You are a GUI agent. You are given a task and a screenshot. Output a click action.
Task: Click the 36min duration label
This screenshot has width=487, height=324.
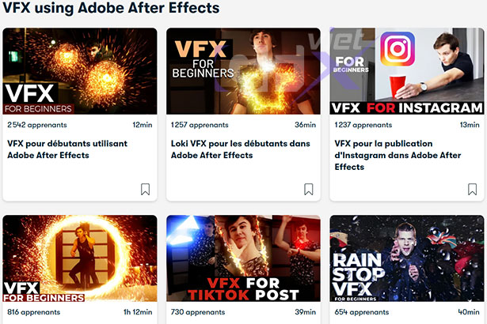point(306,125)
